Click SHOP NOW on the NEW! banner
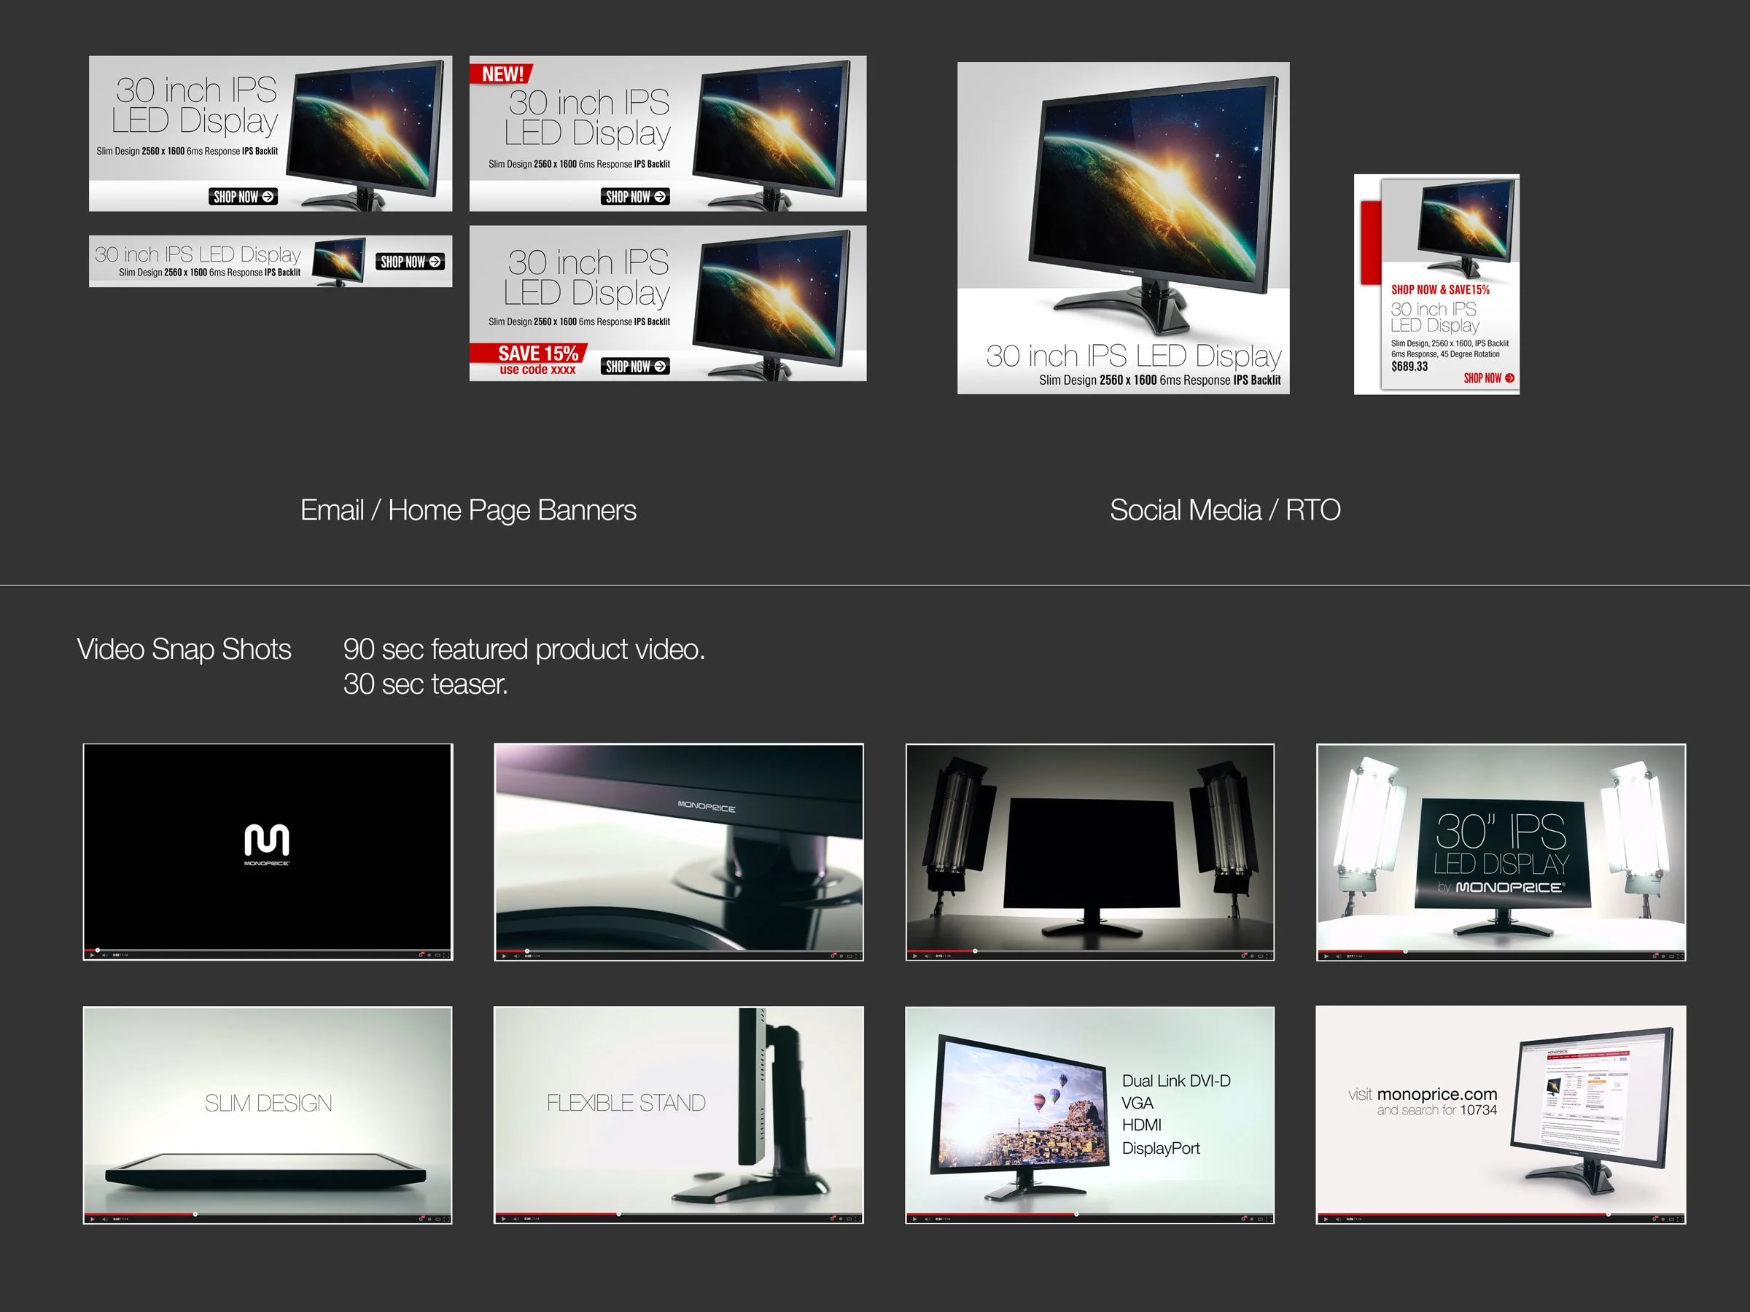 pyautogui.click(x=635, y=196)
